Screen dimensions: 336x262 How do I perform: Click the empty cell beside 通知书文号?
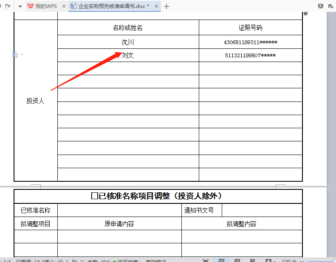tap(262, 210)
